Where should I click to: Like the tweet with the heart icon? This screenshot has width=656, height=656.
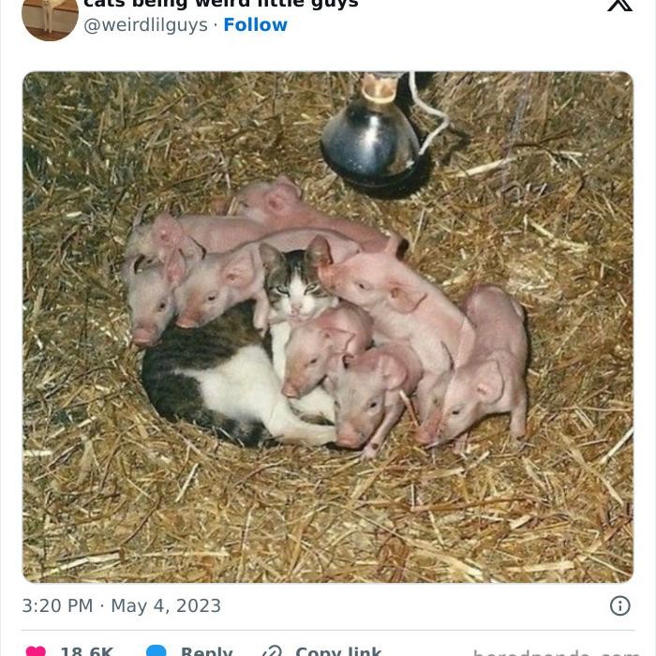pos(36,651)
